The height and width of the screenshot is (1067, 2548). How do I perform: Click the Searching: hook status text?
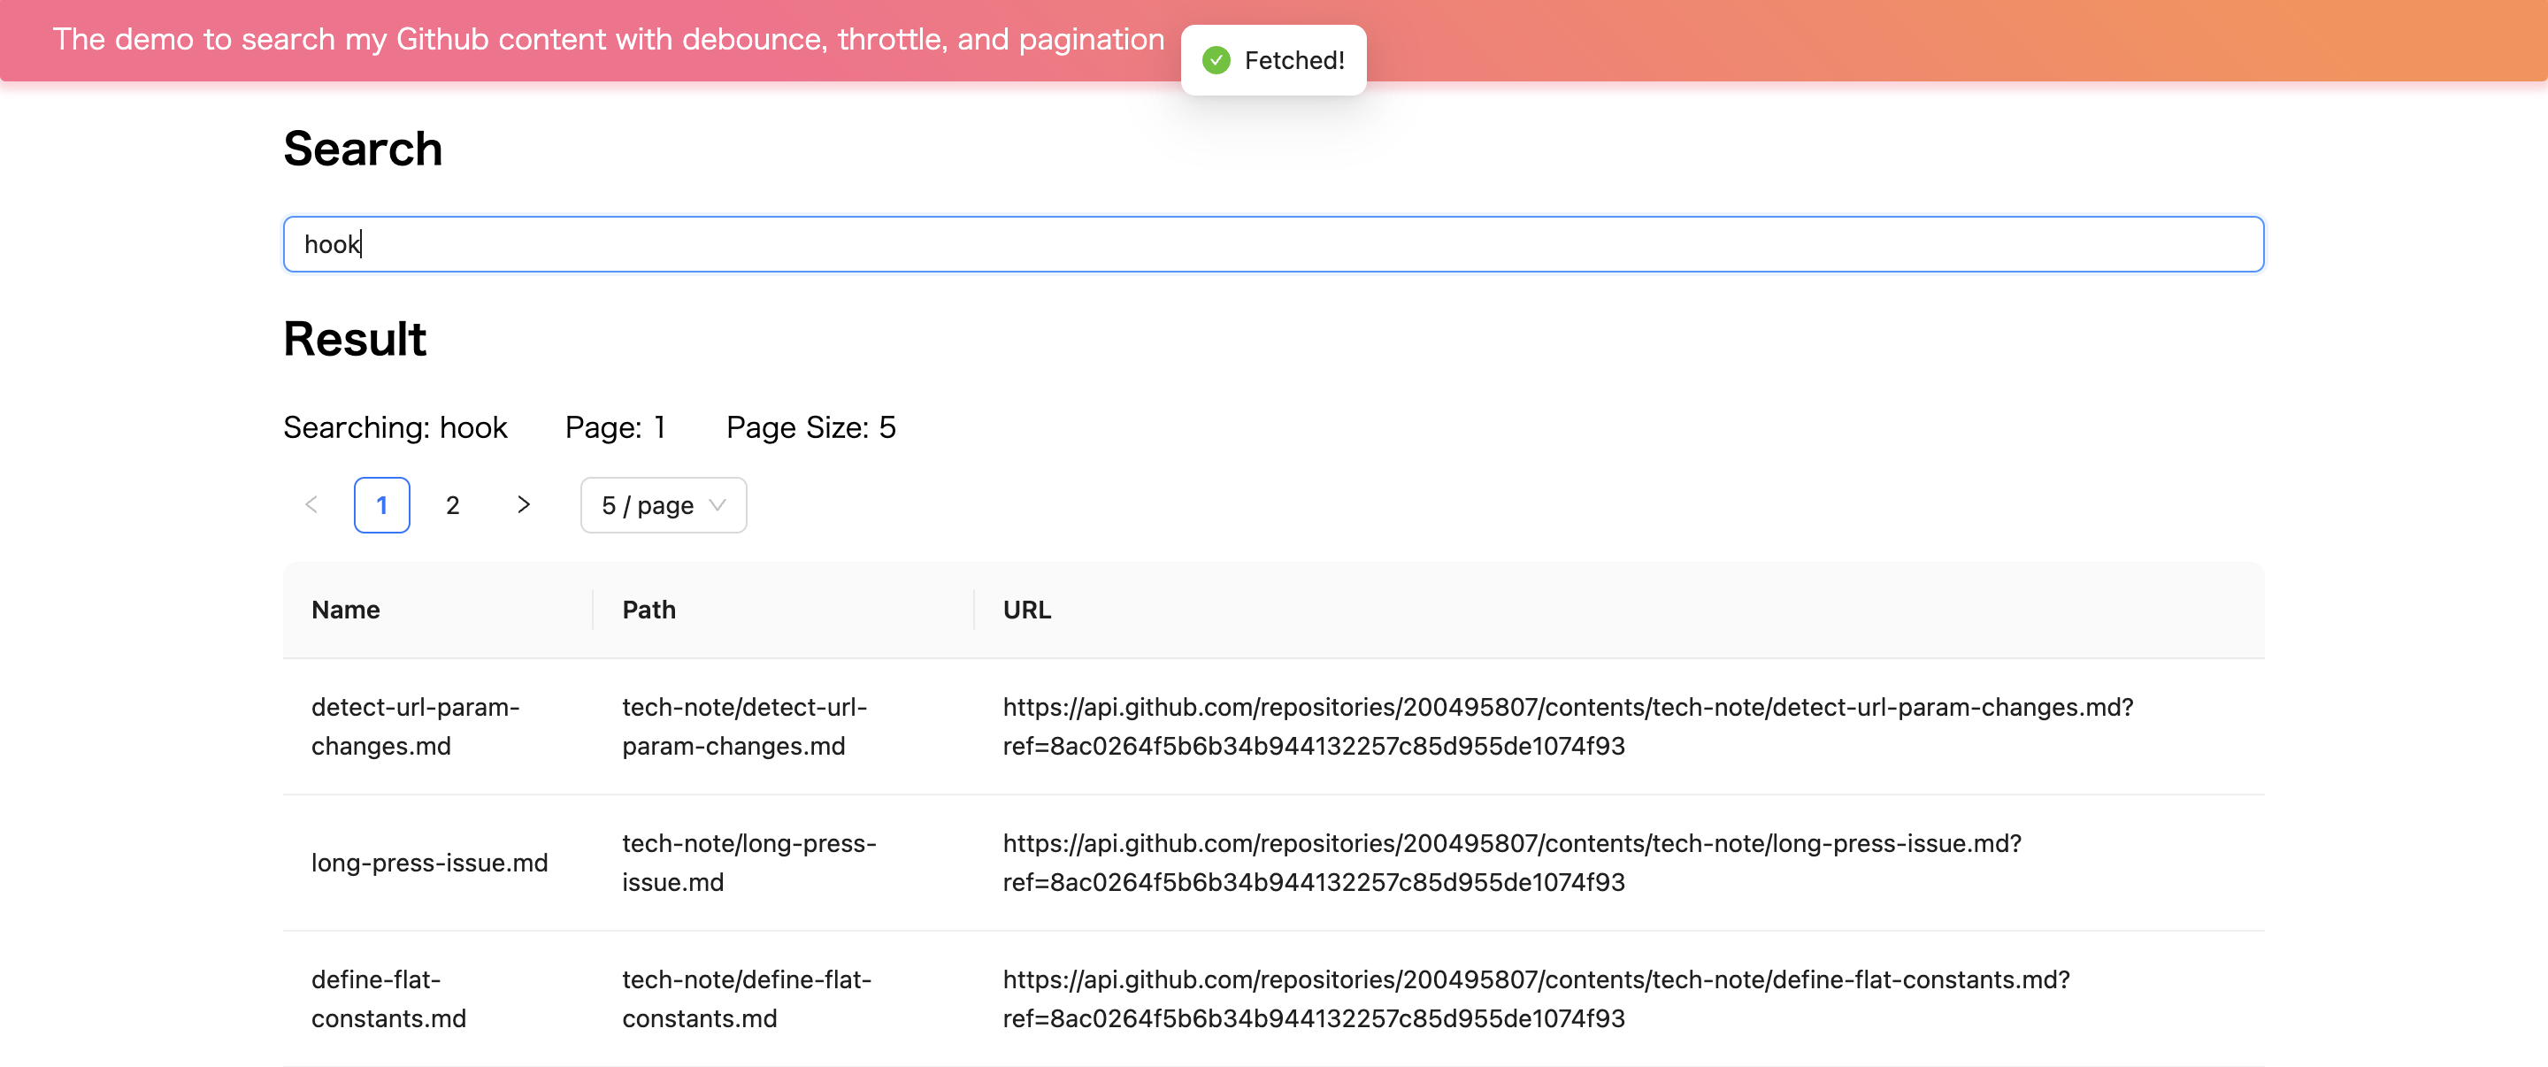point(395,427)
